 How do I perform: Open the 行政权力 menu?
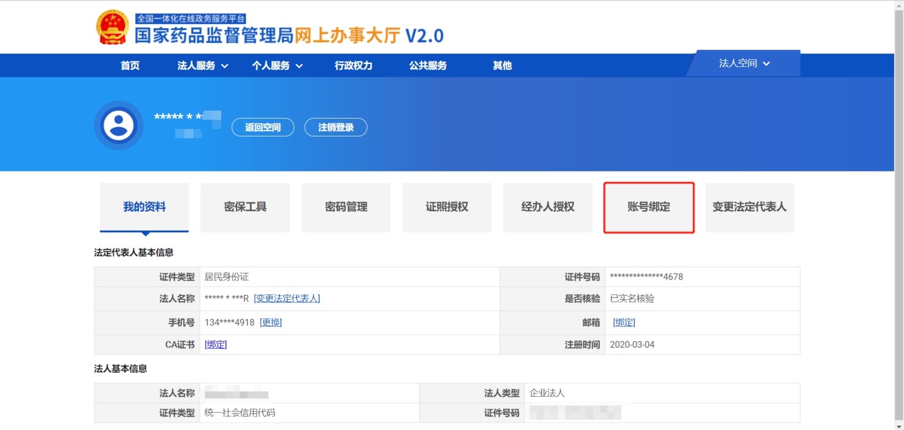tap(352, 65)
